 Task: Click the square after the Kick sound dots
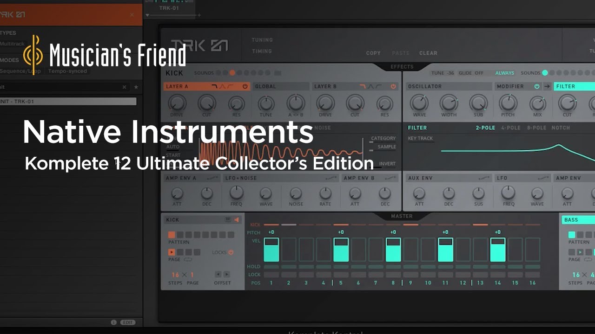click(x=278, y=73)
